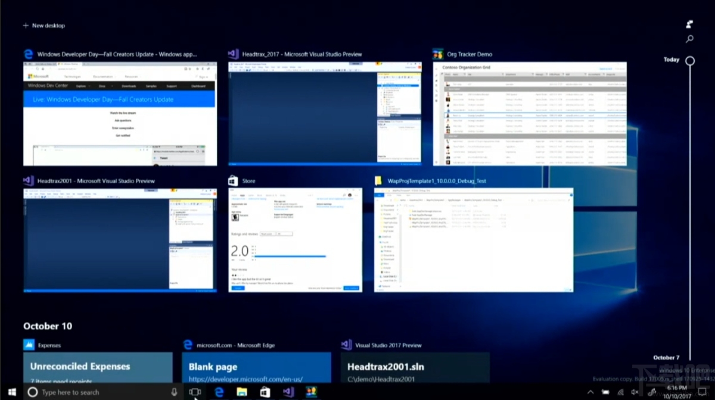Open the Start menu
Screen dimensions: 715x400
tap(11, 392)
